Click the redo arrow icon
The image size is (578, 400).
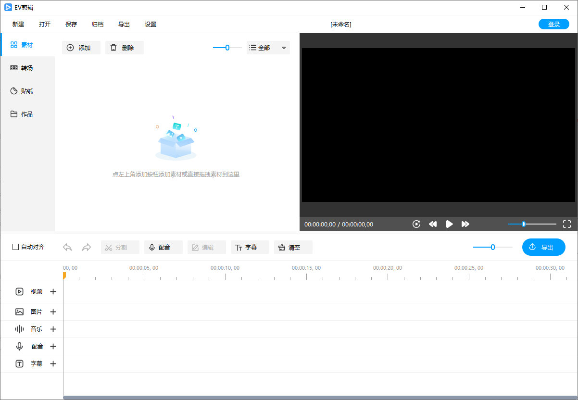[x=87, y=247]
